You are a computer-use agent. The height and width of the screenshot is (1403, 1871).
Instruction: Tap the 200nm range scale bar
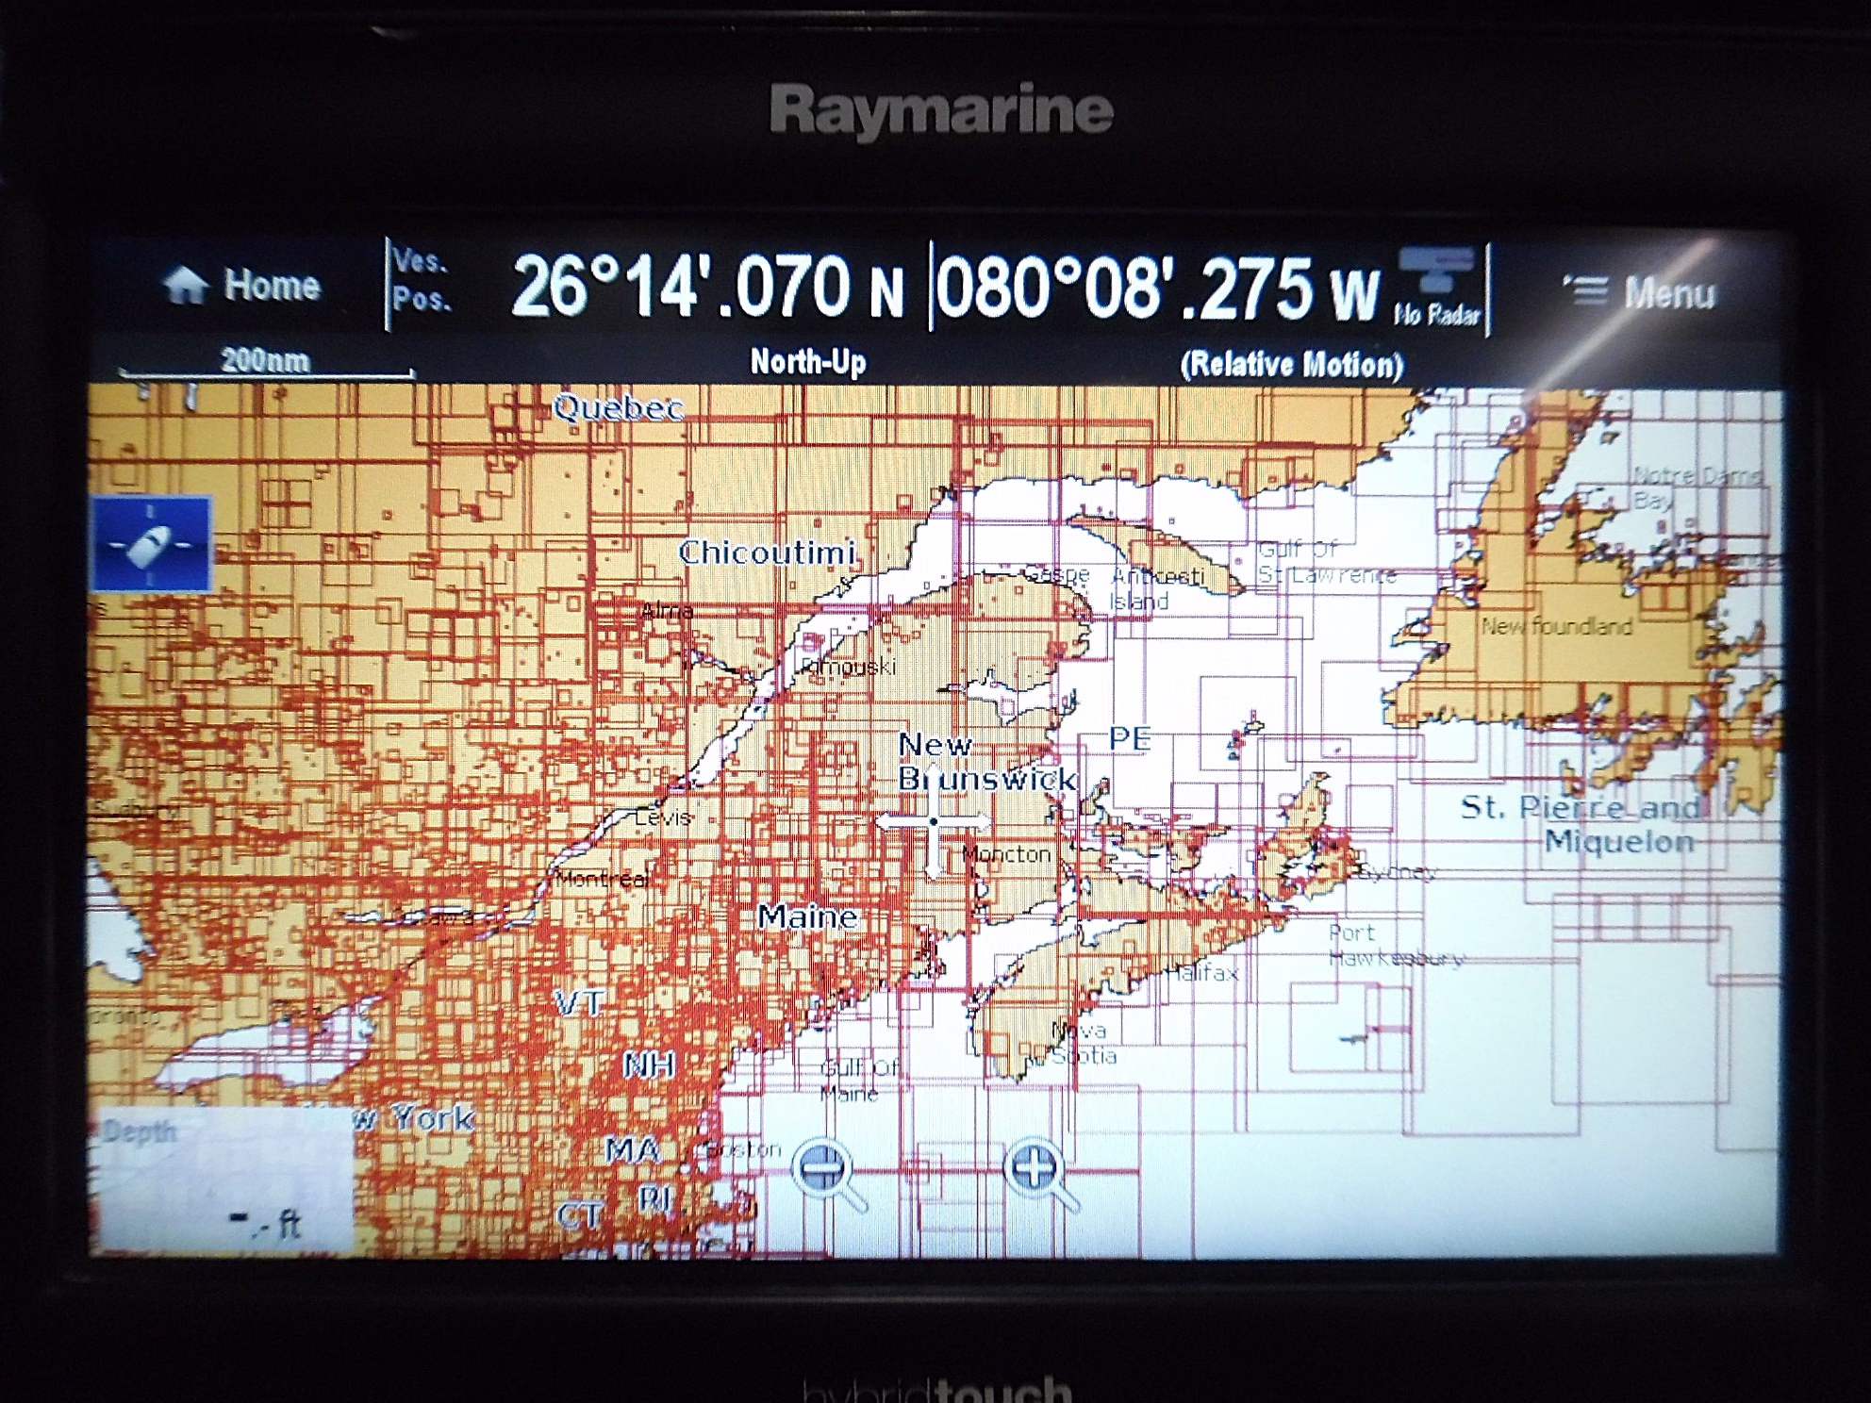(266, 363)
